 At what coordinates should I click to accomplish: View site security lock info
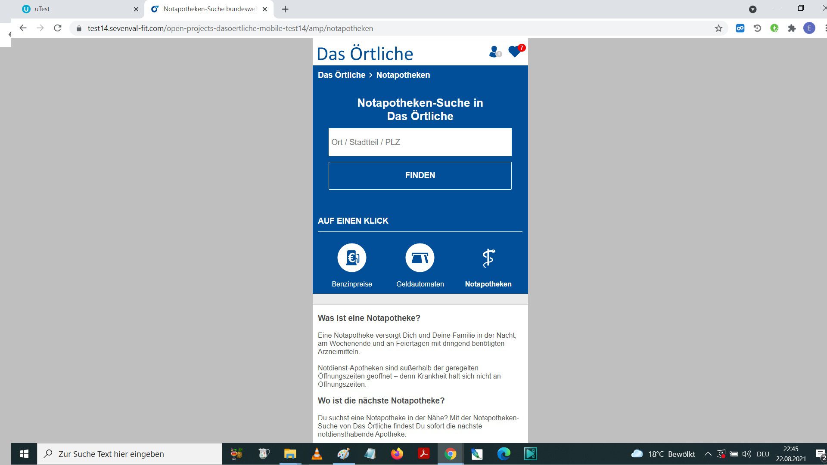(x=79, y=28)
